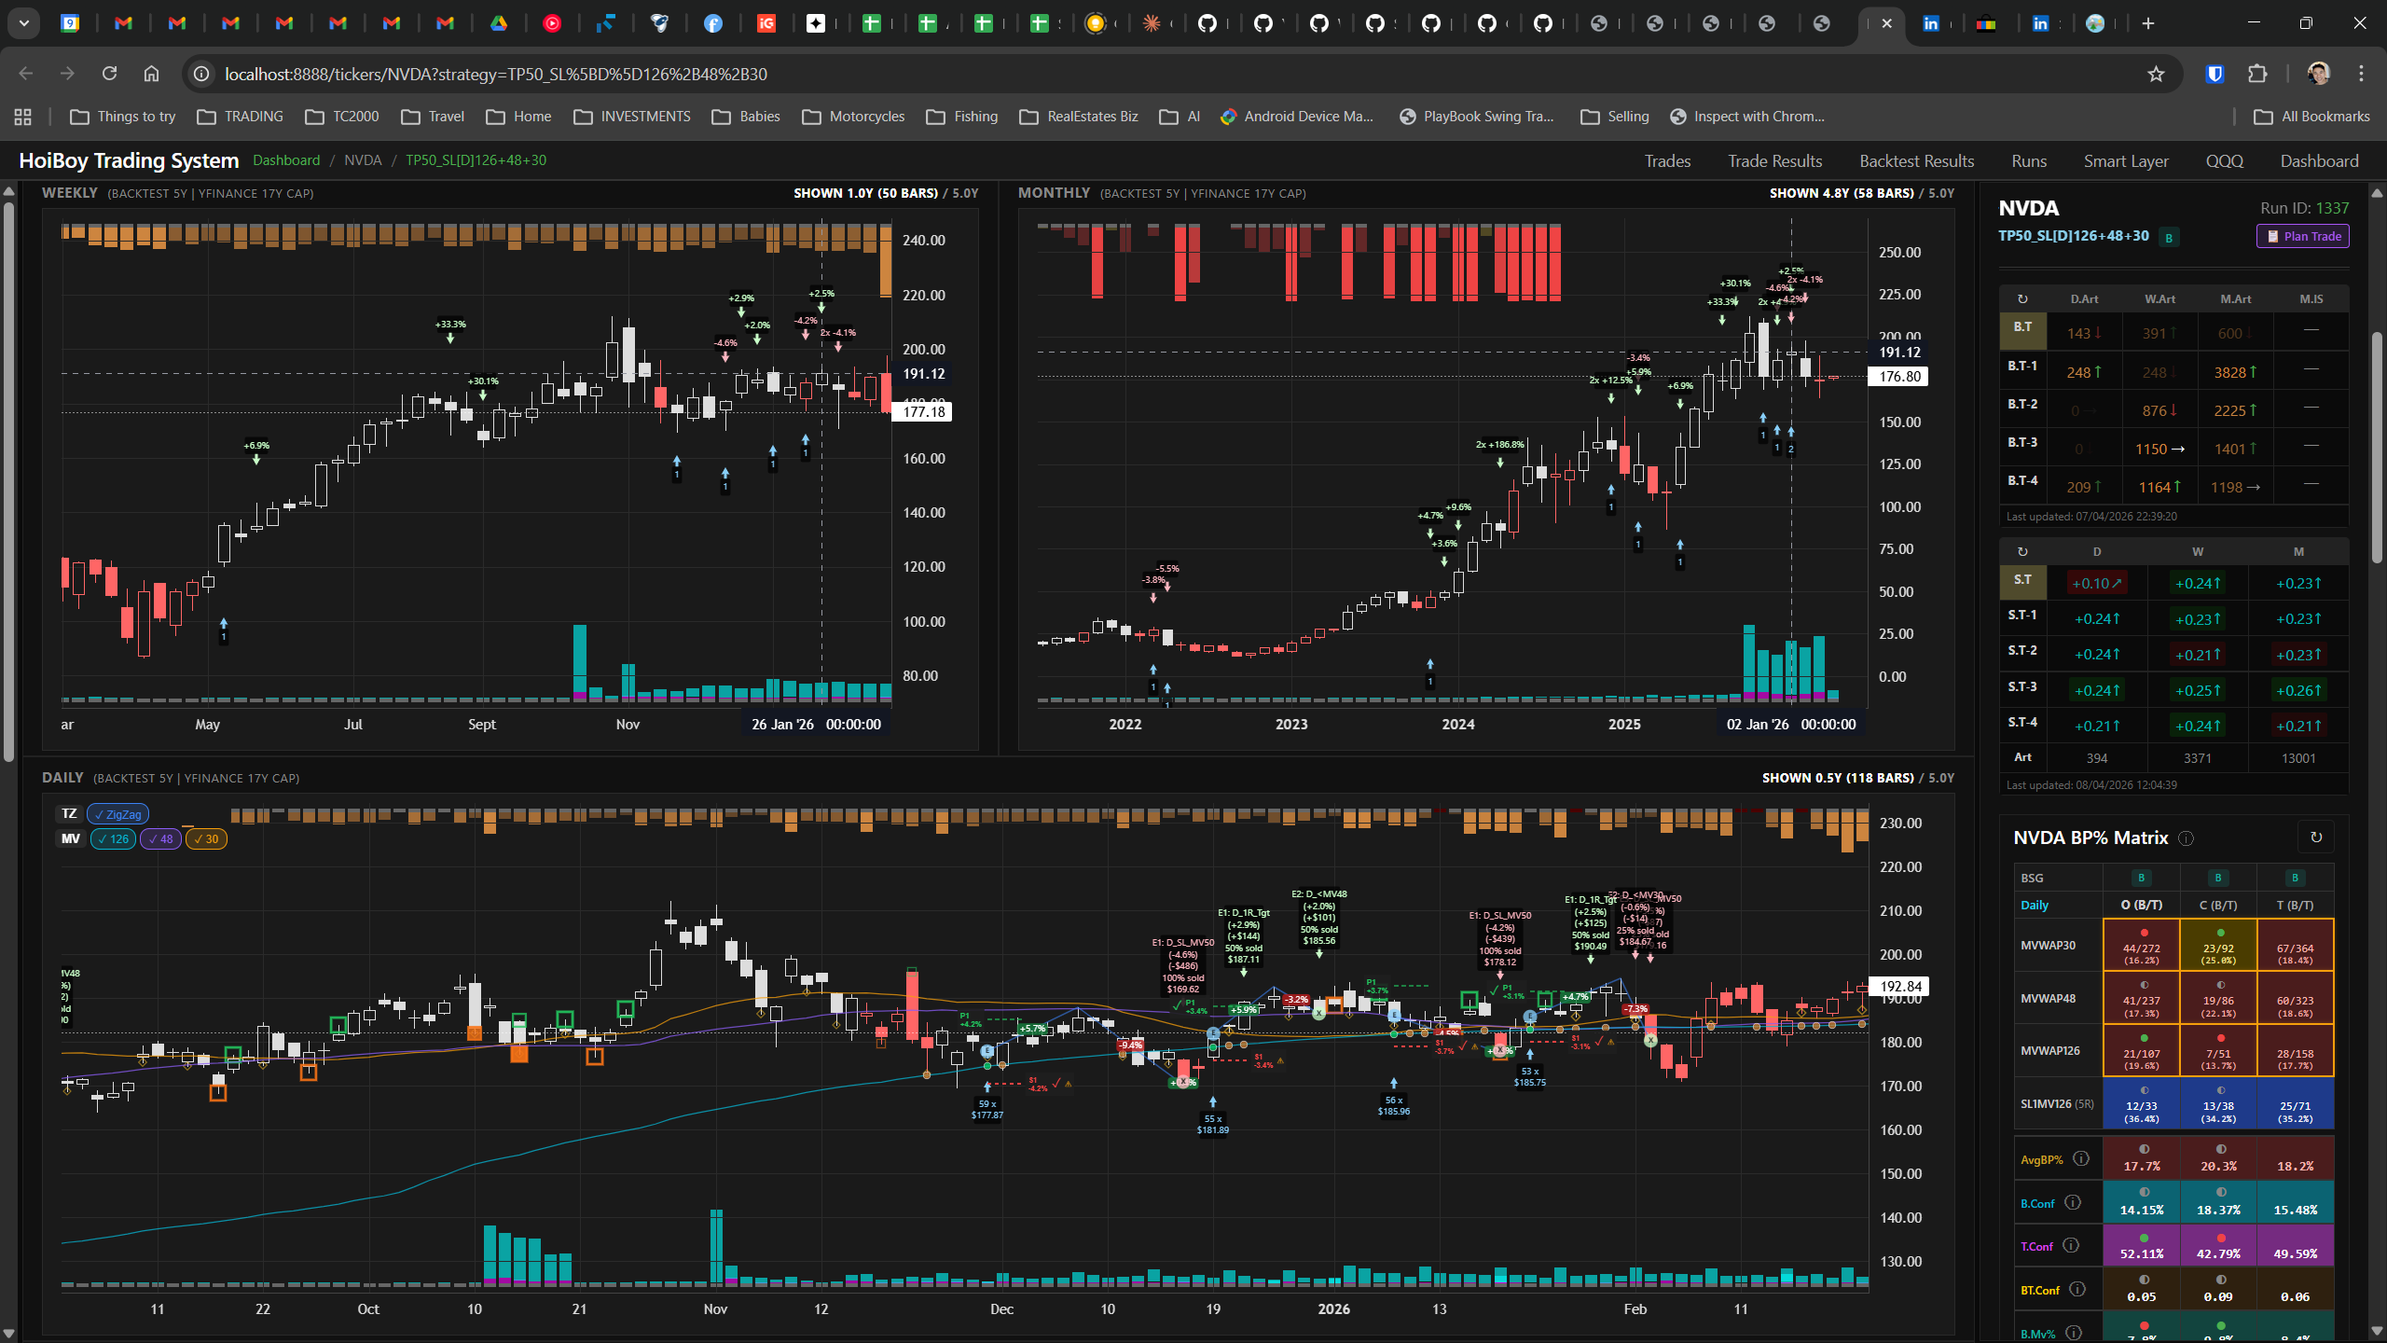The width and height of the screenshot is (2387, 1343).
Task: Click the B badge above the T (B/T) column
Action: (x=2296, y=878)
